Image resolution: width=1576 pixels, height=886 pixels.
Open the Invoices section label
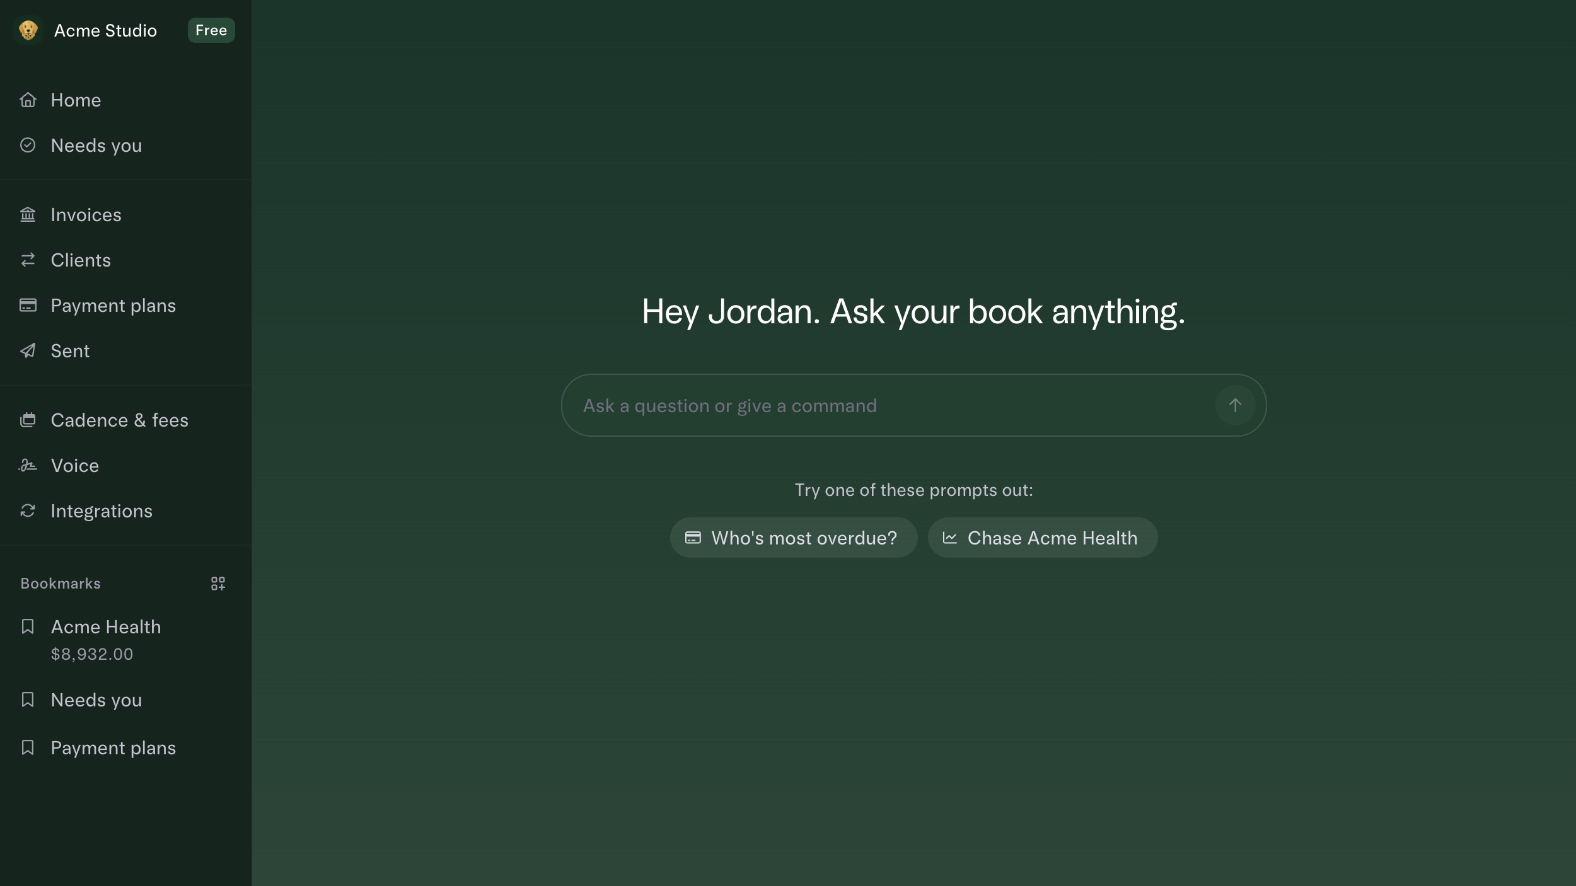(86, 215)
